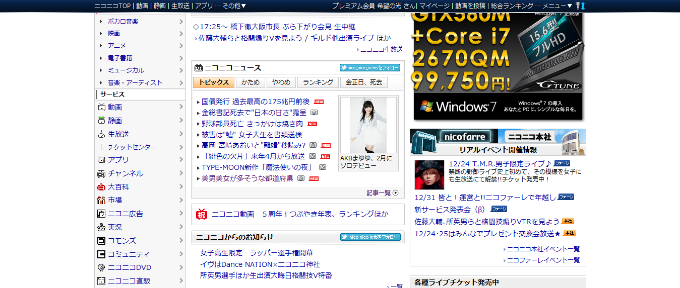The width and height of the screenshot is (680, 288).
Task: Open the メニュー▼ dropdown in the header
Action: tap(558, 6)
